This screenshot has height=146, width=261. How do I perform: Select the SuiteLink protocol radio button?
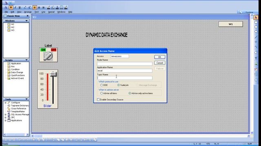[x=119, y=85]
